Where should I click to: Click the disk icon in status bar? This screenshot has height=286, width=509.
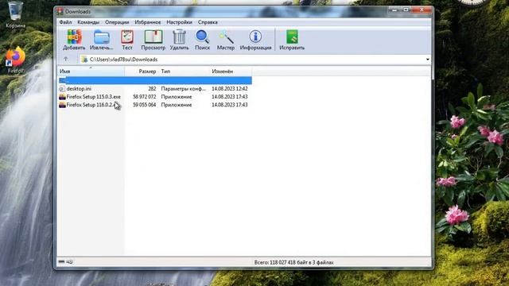pos(61,261)
